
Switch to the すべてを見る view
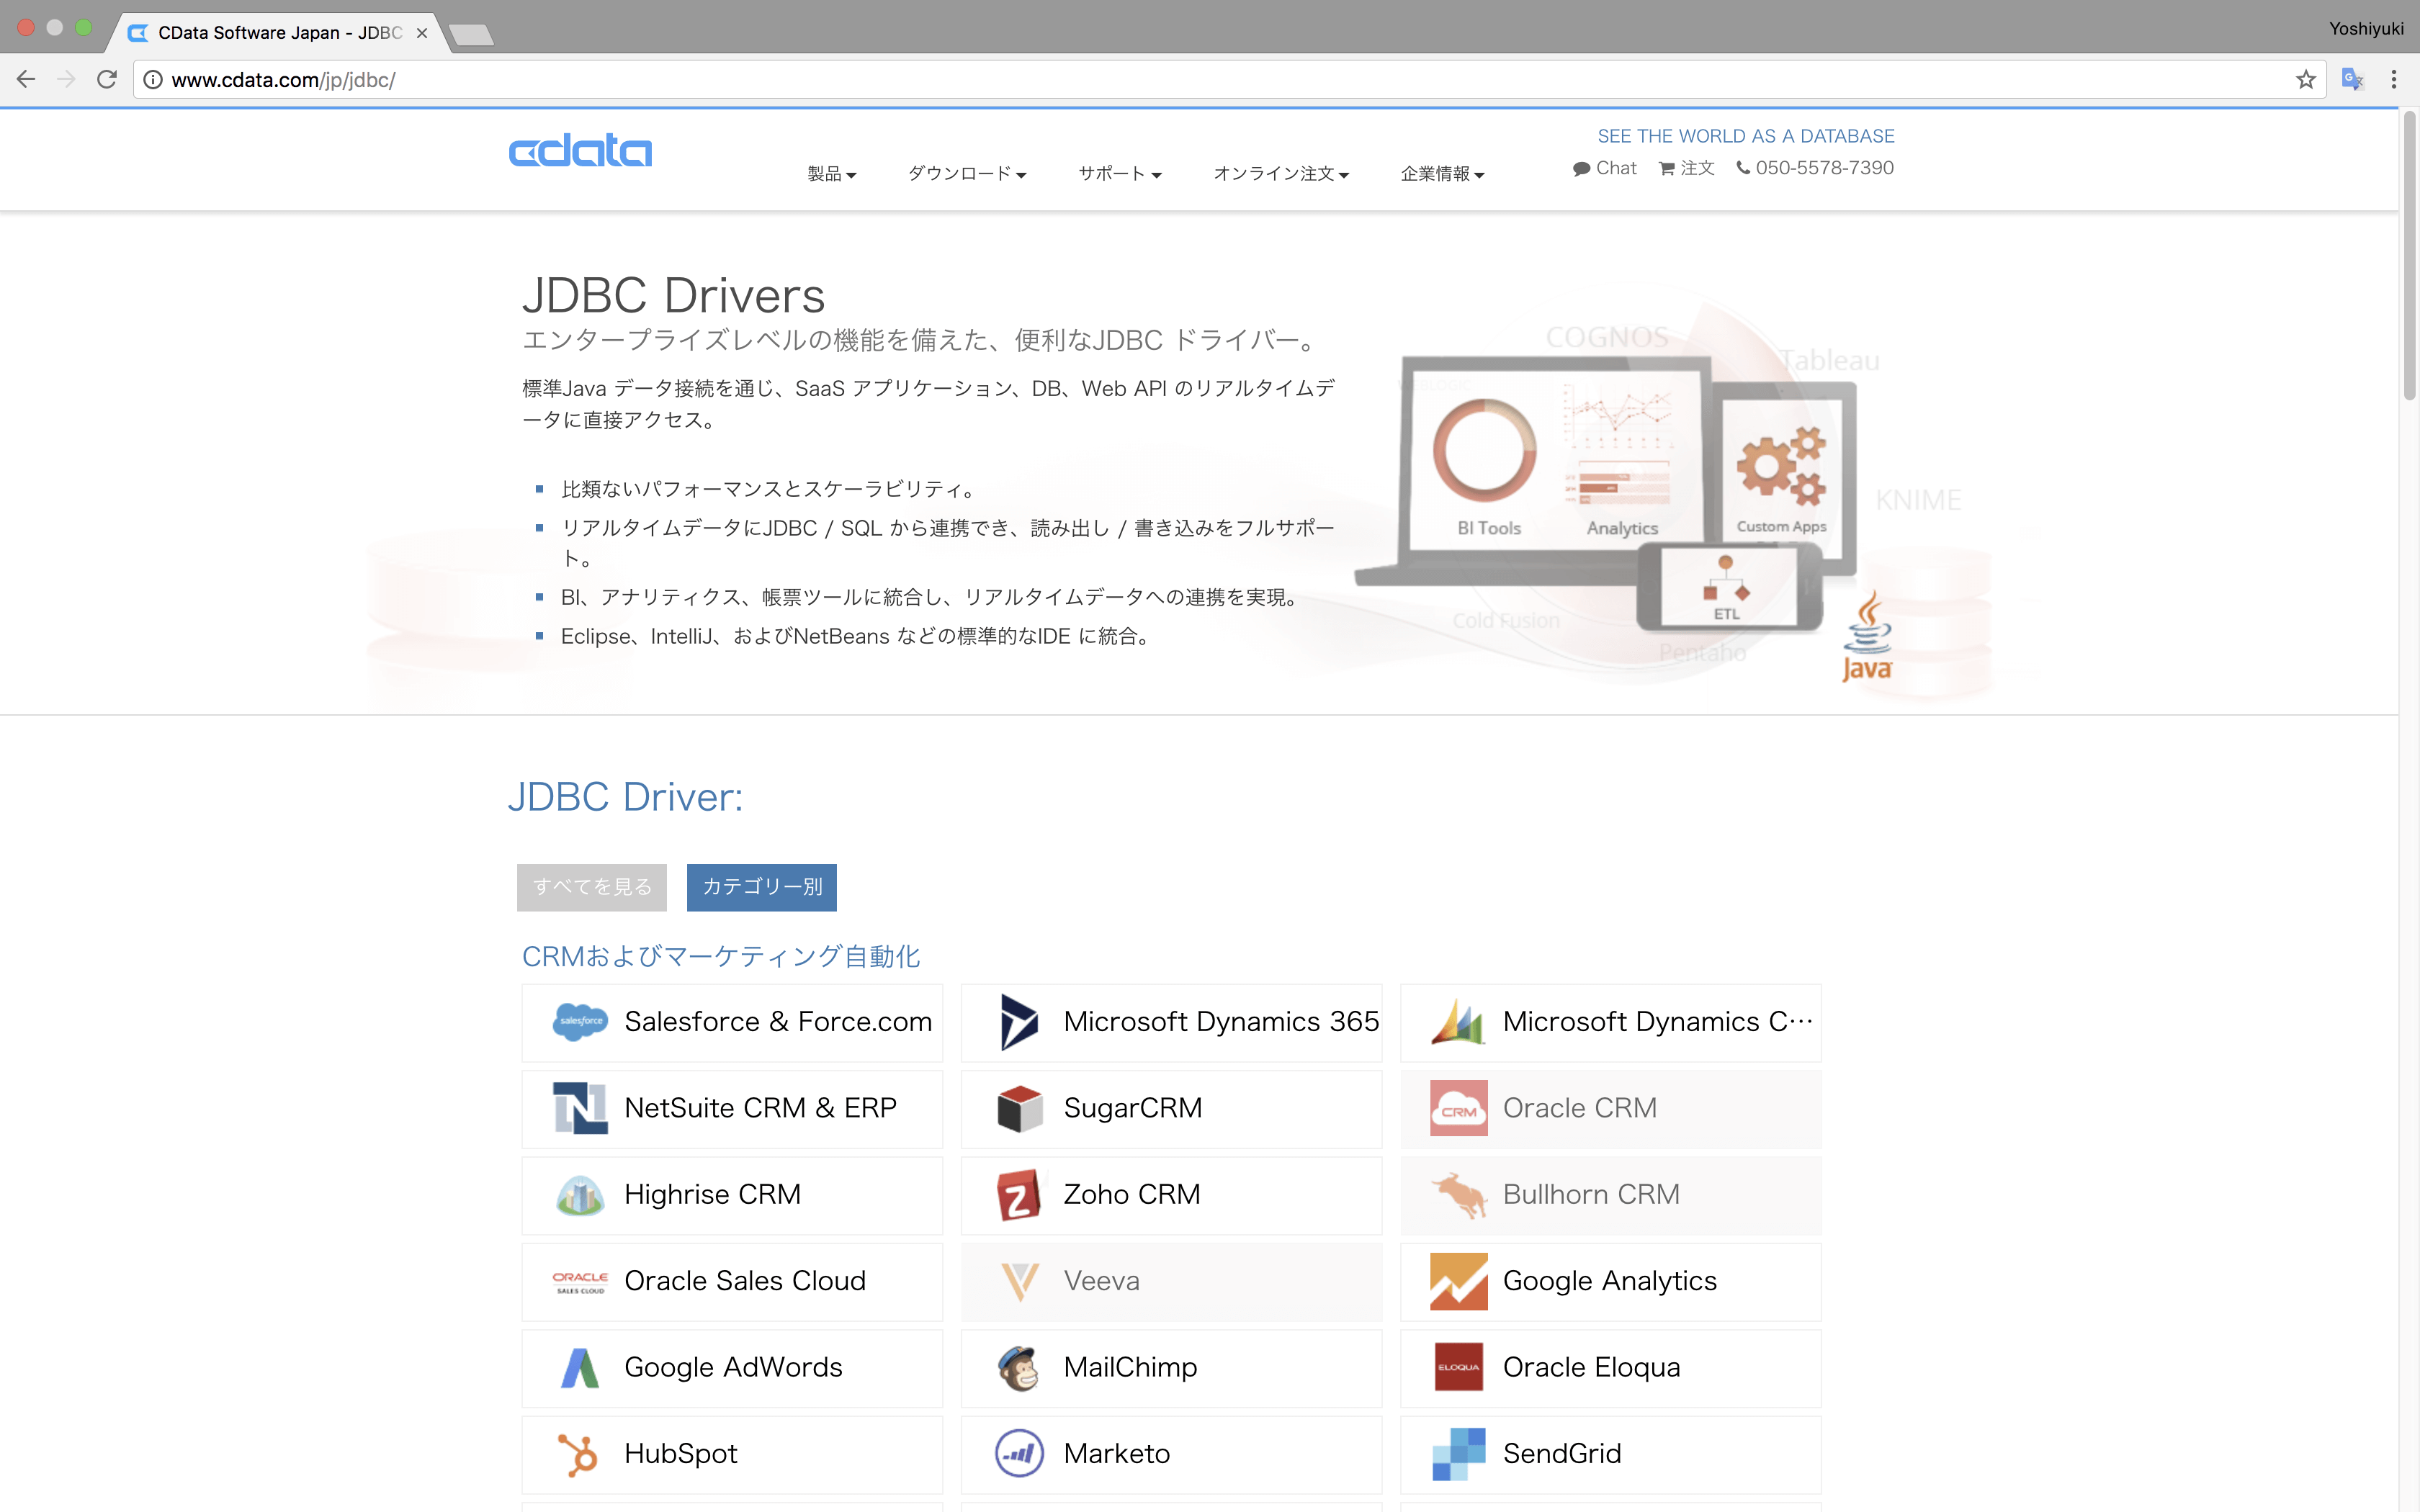592,887
